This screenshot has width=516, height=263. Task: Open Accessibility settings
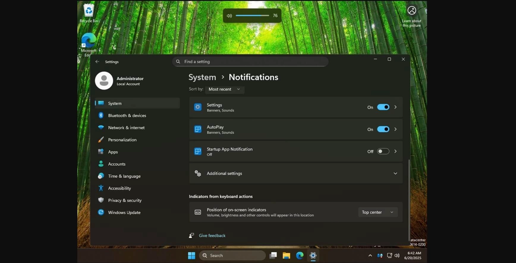click(x=137, y=188)
